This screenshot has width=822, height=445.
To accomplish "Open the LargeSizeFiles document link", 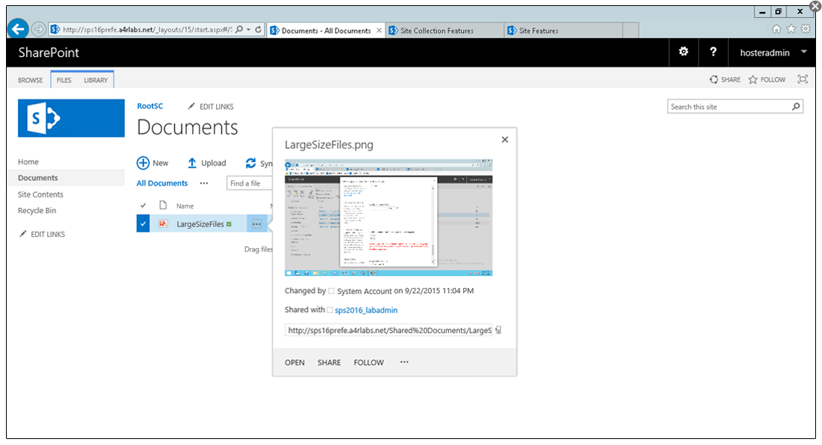I will [200, 224].
